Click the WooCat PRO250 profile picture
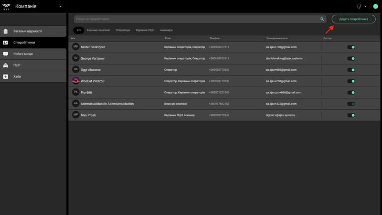The width and height of the screenshot is (382, 215). click(76, 81)
